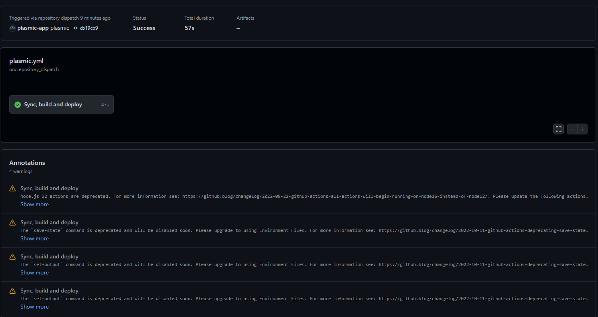
Task: Zoom out the workflow graph with minus button
Action: tap(572, 129)
